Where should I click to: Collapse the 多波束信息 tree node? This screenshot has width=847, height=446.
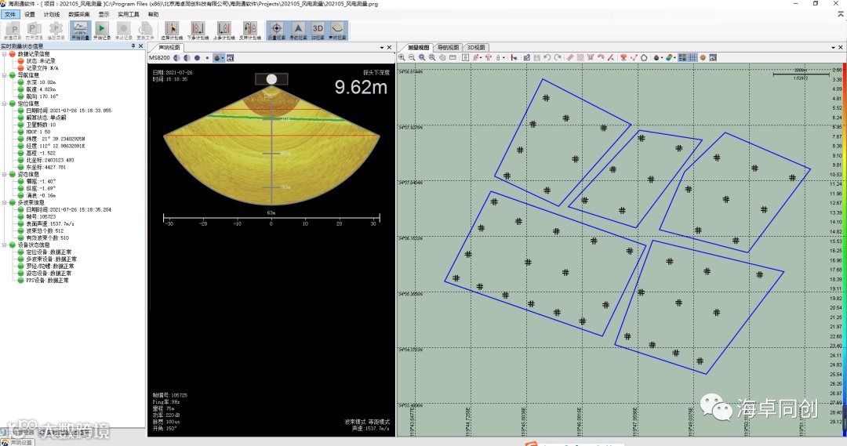(x=5, y=203)
